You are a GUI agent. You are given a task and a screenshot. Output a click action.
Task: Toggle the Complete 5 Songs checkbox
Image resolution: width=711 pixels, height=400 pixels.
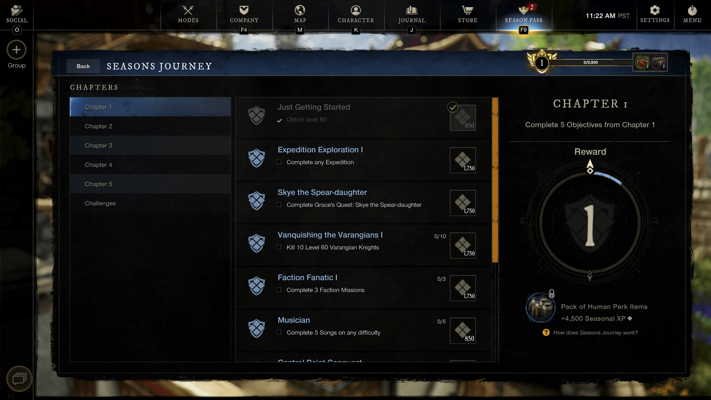[279, 332]
